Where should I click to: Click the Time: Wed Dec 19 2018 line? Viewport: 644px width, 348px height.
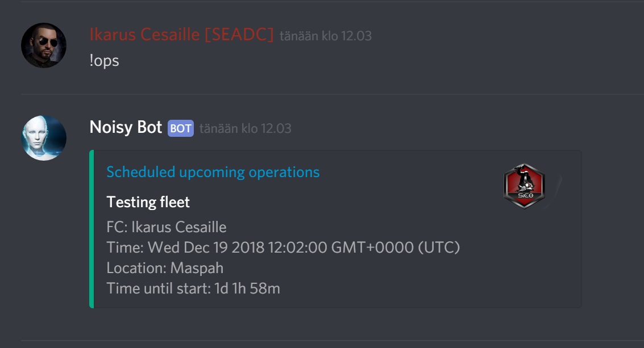tap(283, 248)
